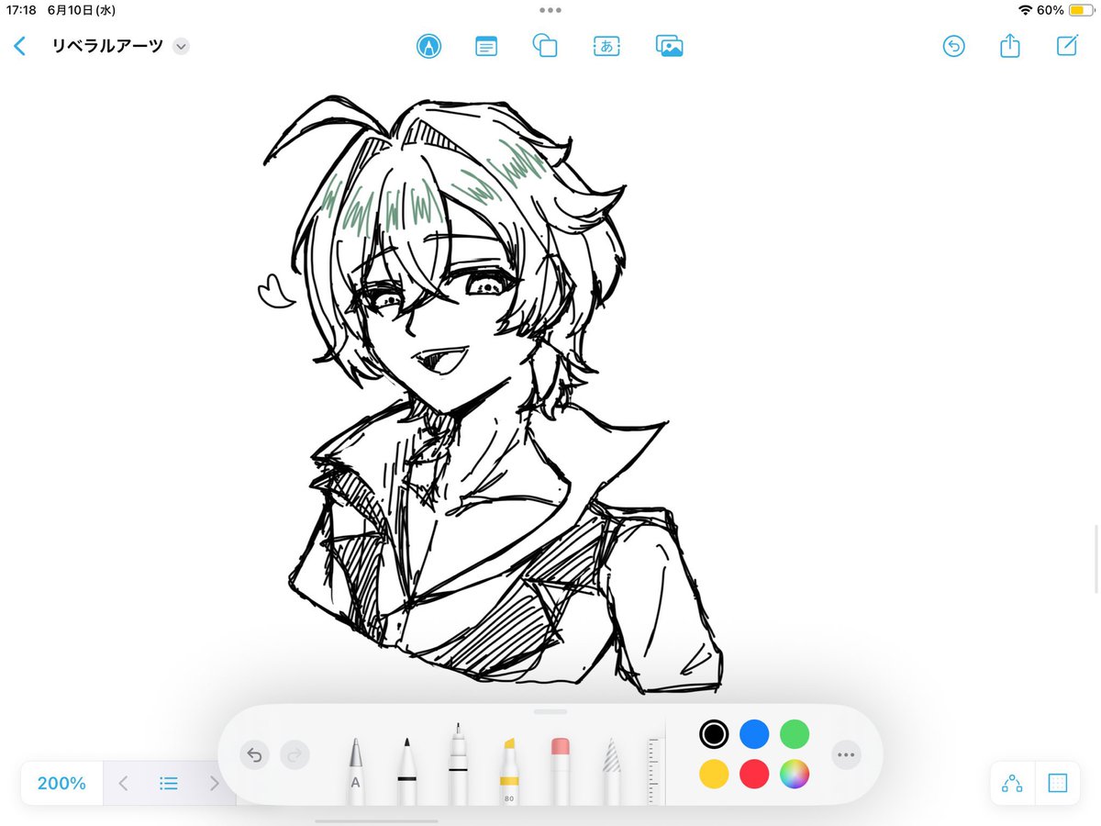This screenshot has height=826, width=1101.
Task: Open more options in drawing palette
Action: coord(846,755)
